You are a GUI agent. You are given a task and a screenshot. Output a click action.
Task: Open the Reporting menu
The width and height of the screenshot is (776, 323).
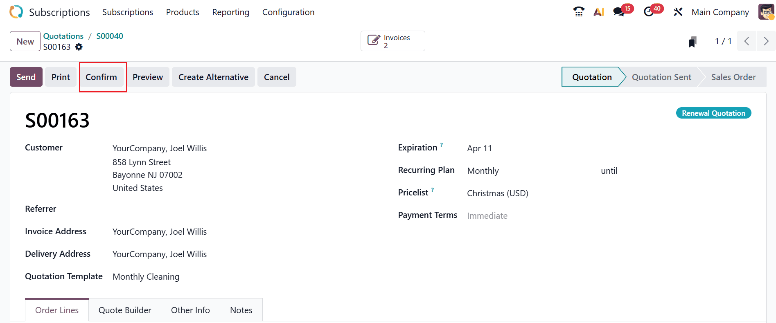(230, 12)
